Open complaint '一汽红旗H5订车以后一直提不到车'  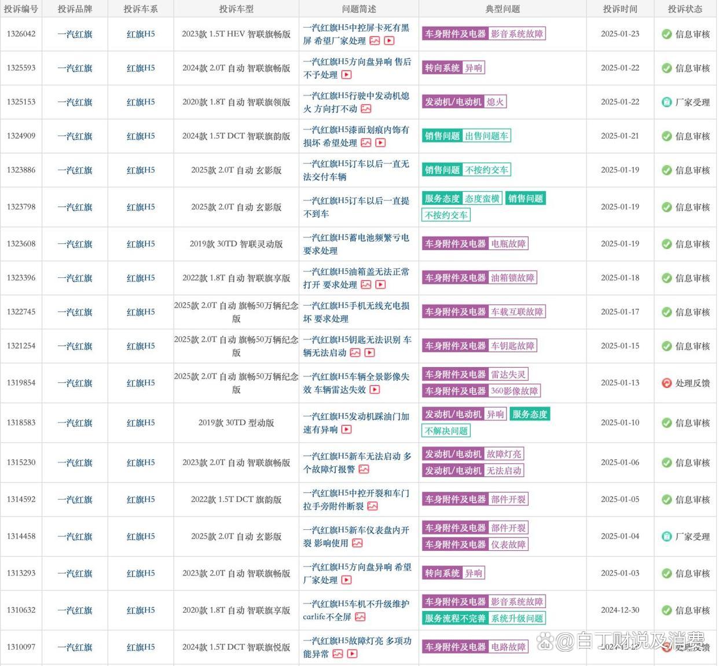click(356, 207)
